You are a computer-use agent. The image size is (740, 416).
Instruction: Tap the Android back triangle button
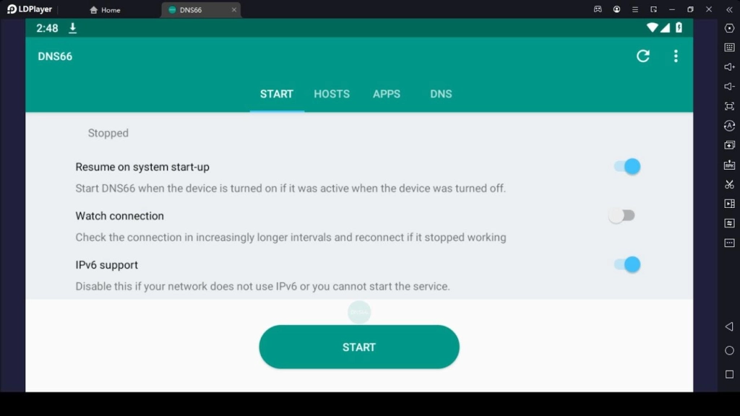pos(729,326)
